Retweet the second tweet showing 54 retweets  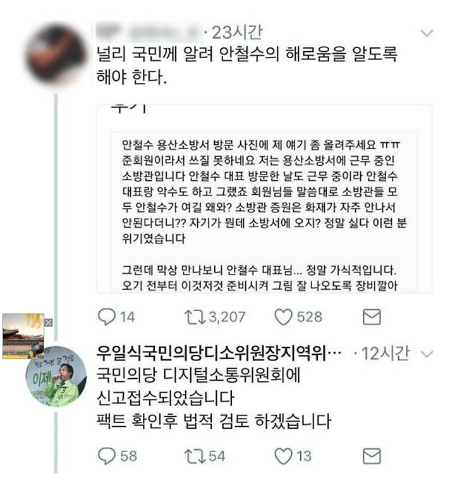click(195, 456)
